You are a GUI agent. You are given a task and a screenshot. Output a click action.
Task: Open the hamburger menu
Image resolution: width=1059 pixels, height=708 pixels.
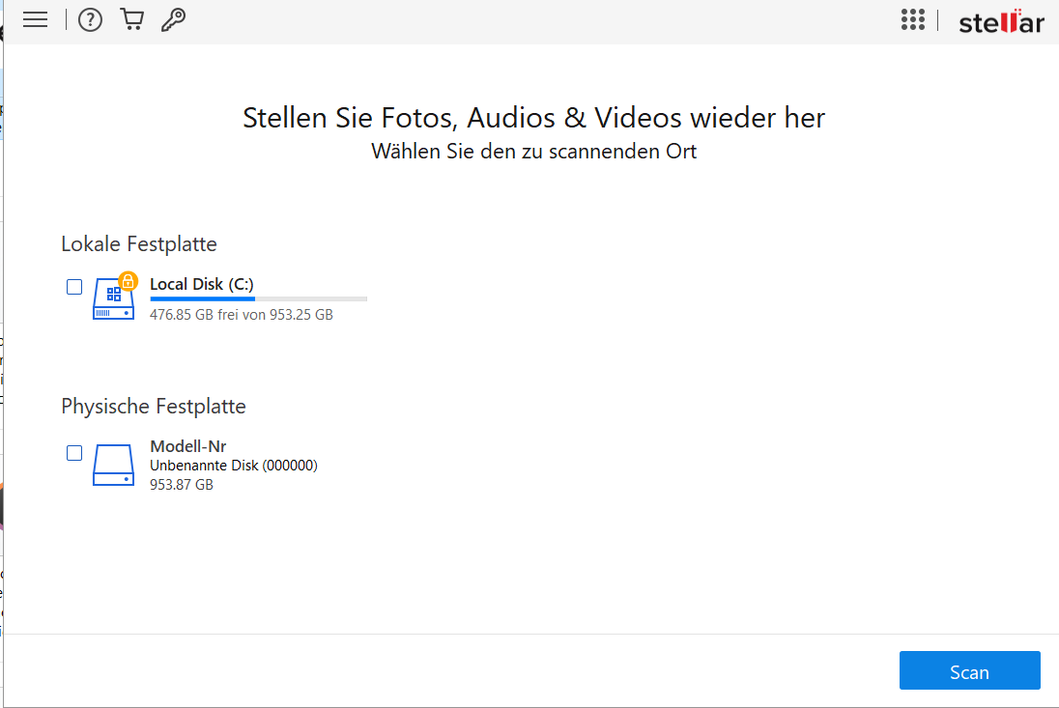click(35, 19)
